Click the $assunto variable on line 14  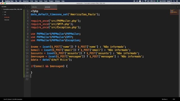click(37, 53)
